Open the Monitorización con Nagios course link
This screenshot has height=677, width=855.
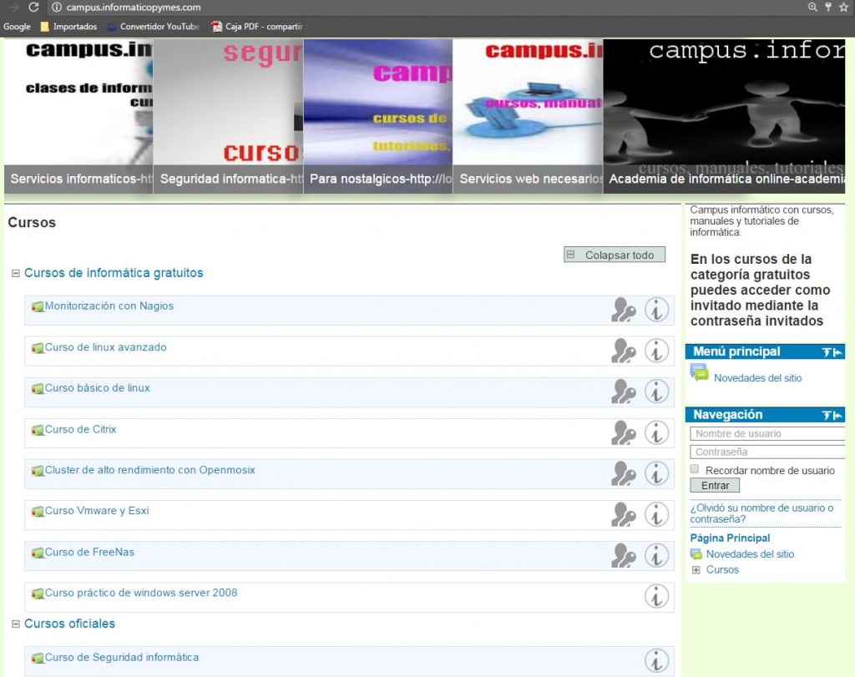pos(109,306)
